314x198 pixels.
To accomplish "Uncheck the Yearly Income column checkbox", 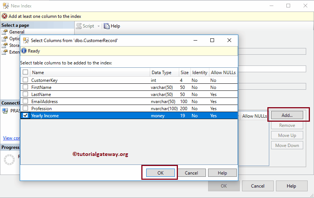I will coord(25,115).
